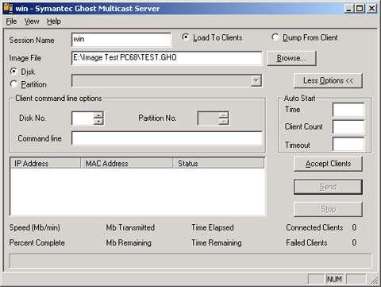Click the Browse... button
Viewport: 381px width, 287px height.
click(291, 58)
